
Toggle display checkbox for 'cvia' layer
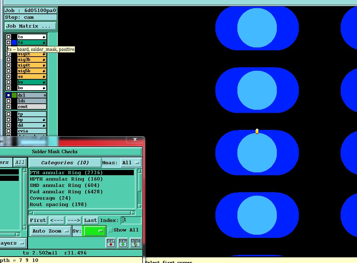(x=9, y=131)
